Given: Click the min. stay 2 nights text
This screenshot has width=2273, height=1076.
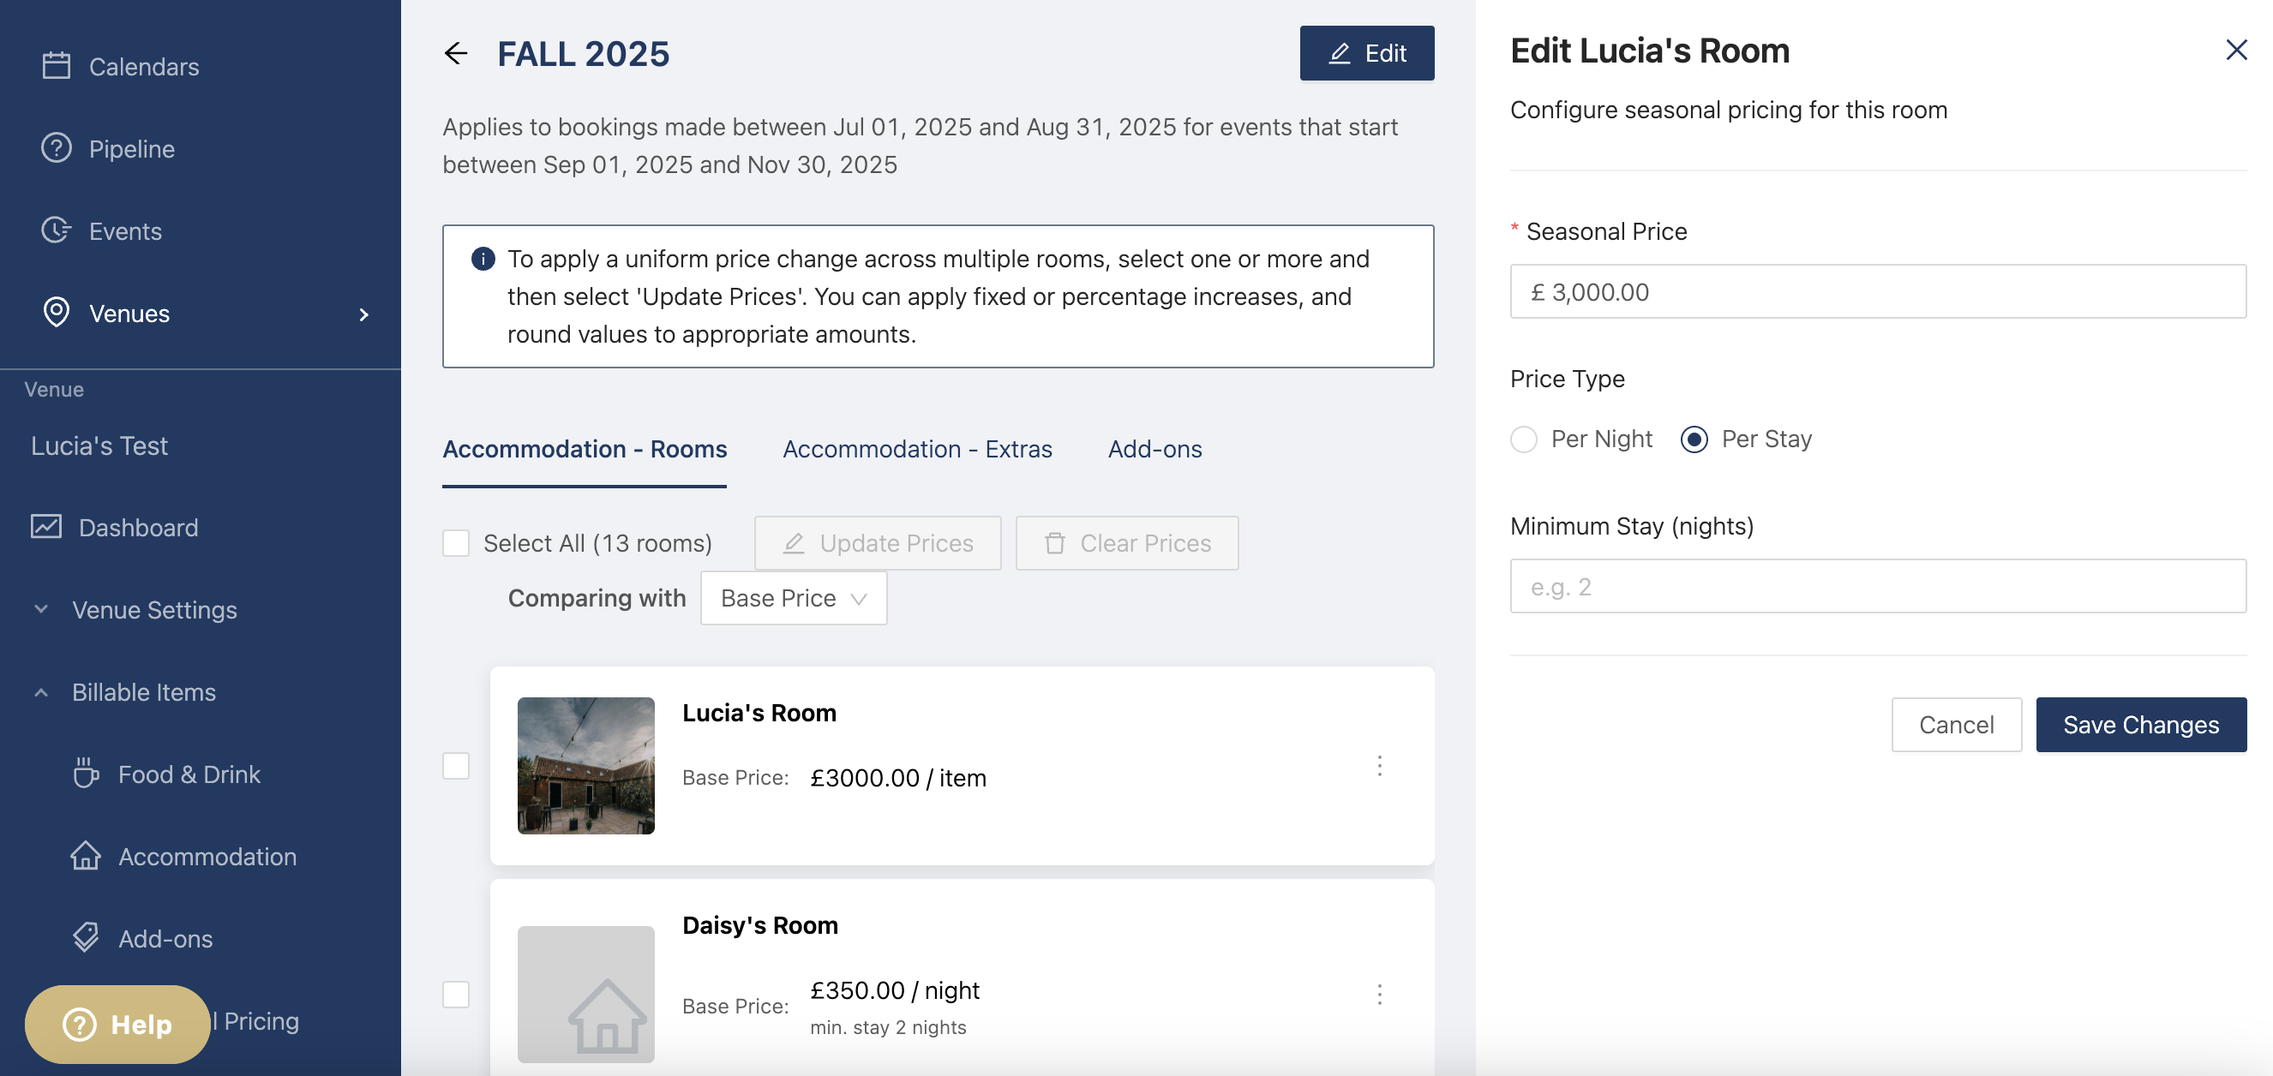Looking at the screenshot, I should tap(888, 1027).
